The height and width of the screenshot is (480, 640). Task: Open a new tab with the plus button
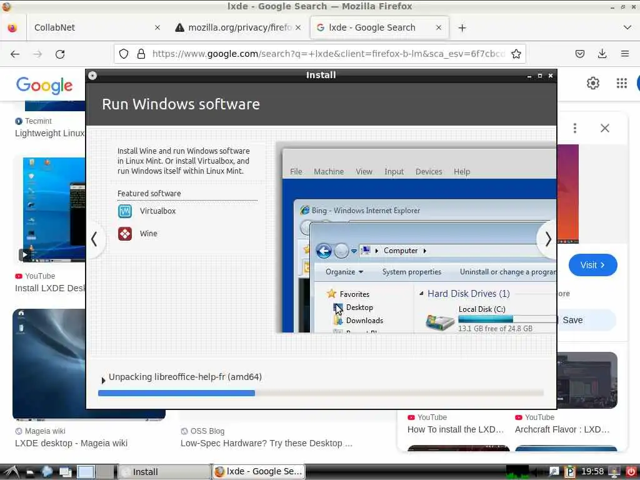point(462,27)
